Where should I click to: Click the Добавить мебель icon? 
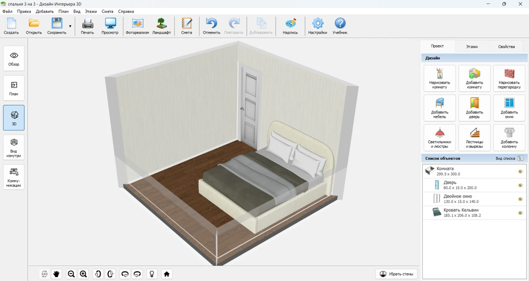(x=440, y=108)
